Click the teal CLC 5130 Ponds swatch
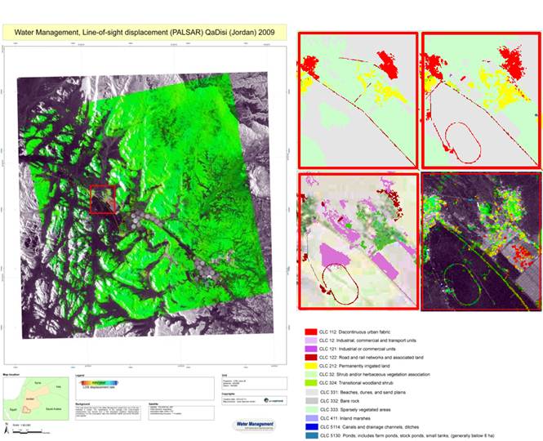The height and width of the screenshot is (441, 543). [x=312, y=435]
